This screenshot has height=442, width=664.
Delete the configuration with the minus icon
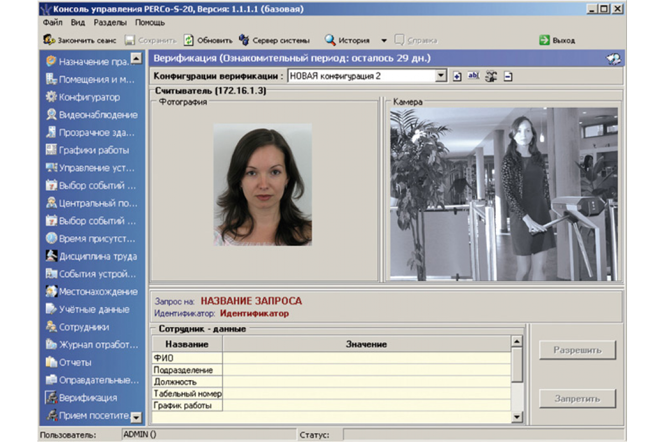point(508,76)
